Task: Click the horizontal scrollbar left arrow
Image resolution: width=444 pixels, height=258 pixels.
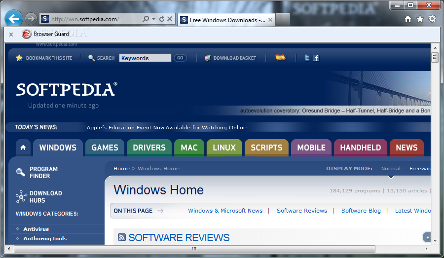Action: click(x=9, y=249)
